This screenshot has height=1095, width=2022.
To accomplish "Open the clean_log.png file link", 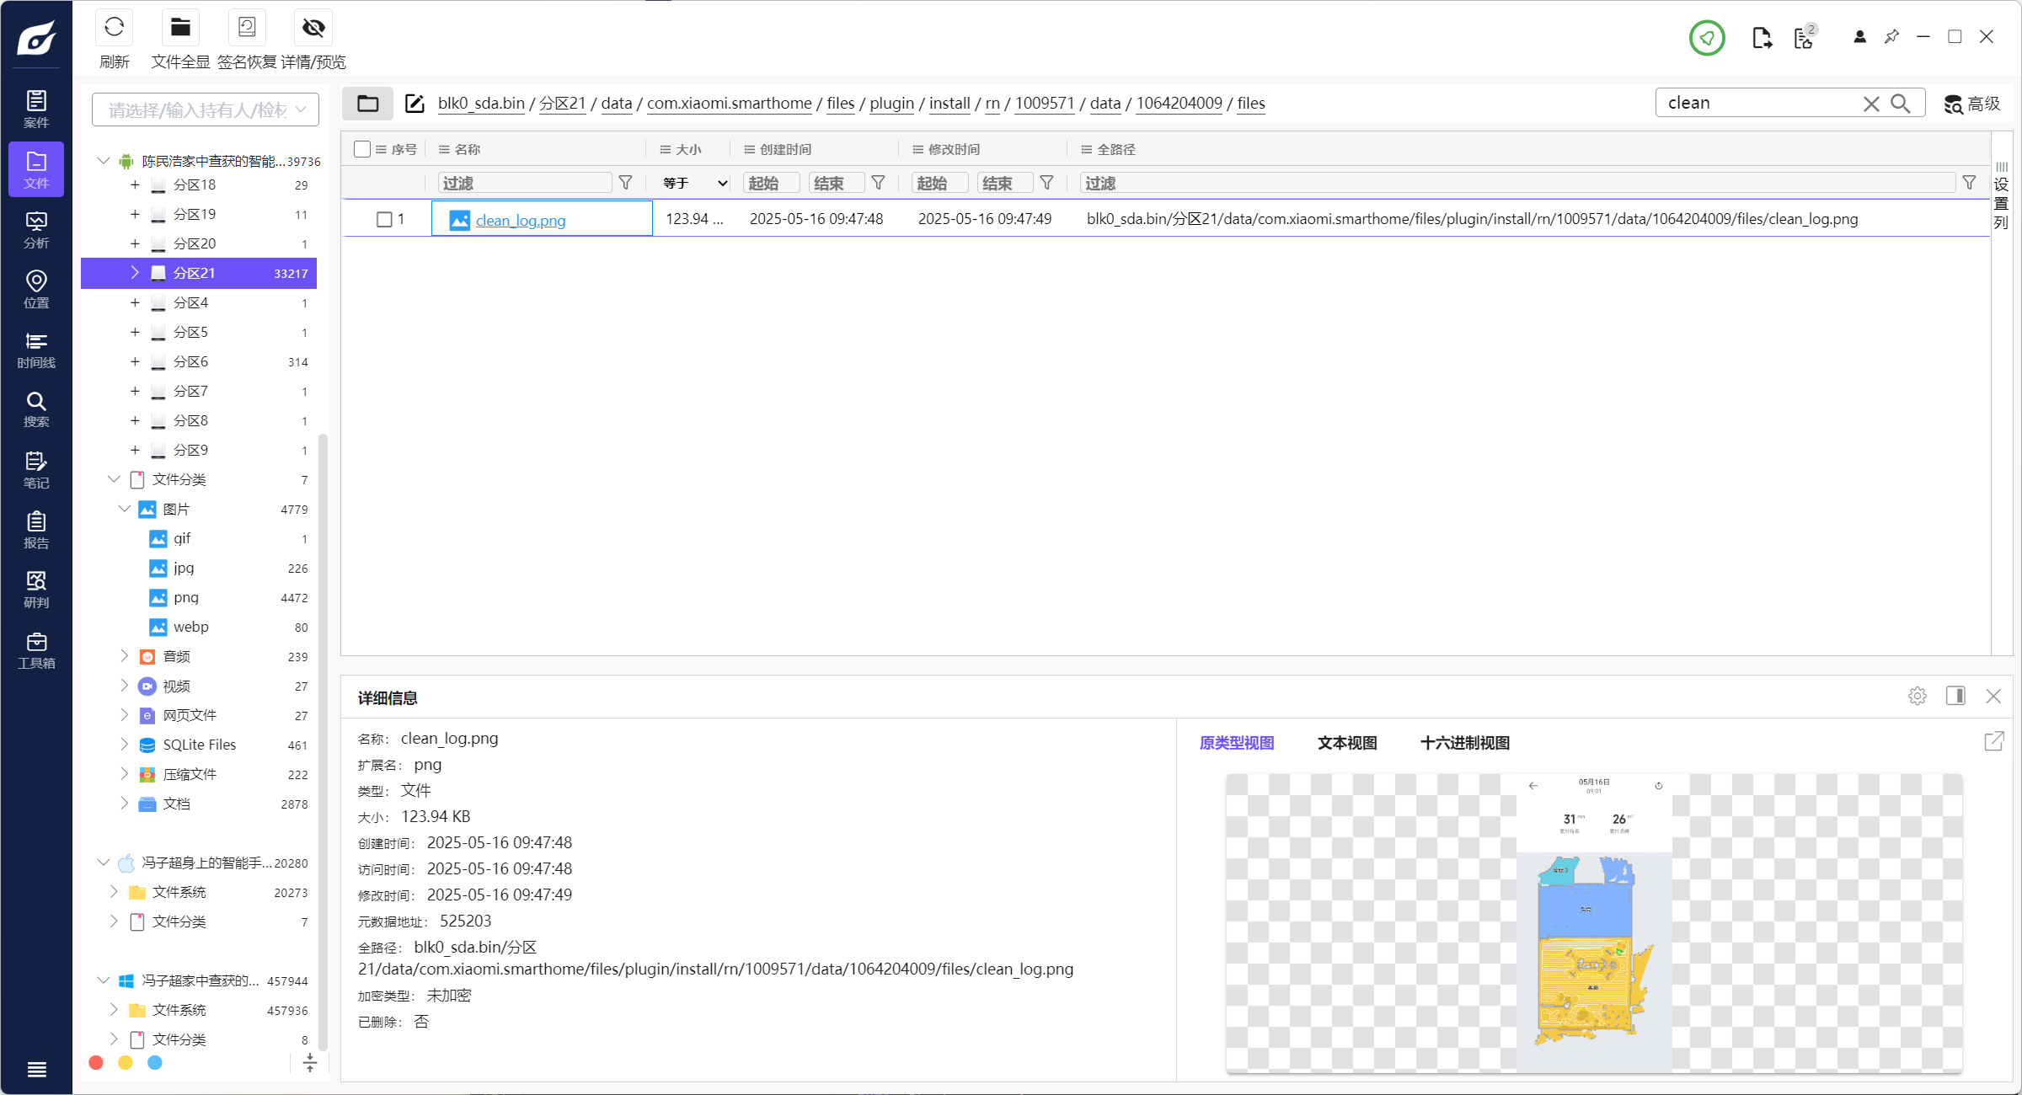I will tap(520, 221).
